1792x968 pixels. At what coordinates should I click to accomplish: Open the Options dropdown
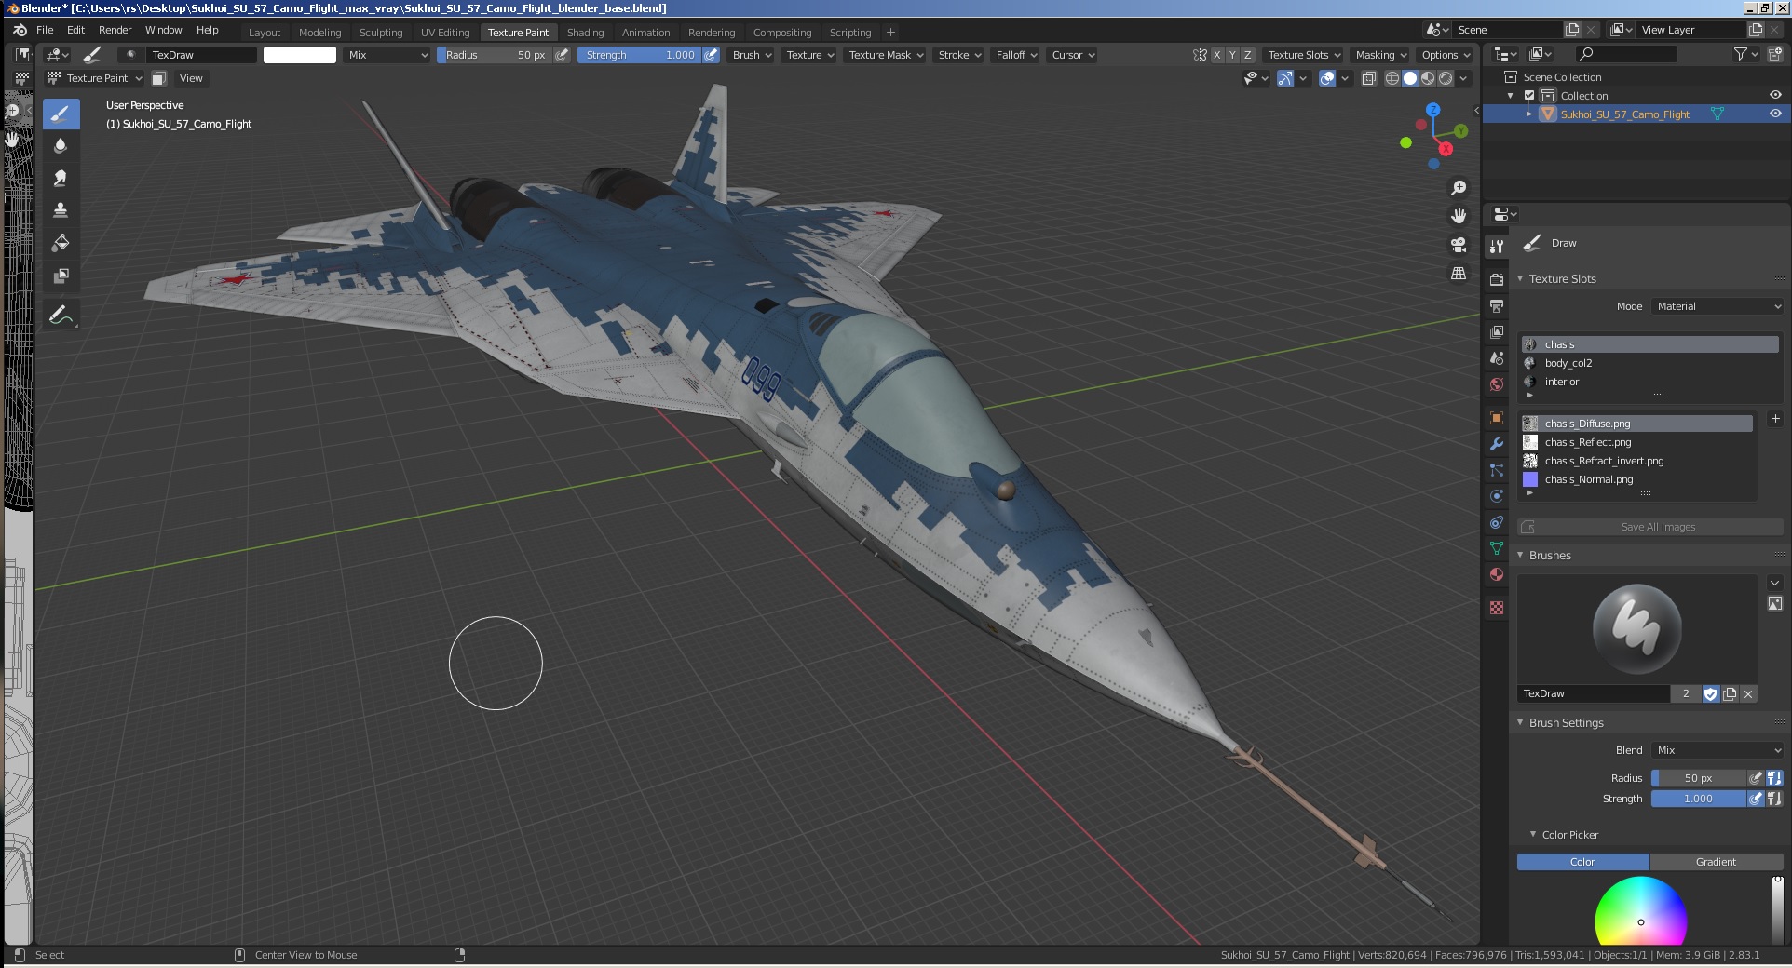tap(1446, 55)
